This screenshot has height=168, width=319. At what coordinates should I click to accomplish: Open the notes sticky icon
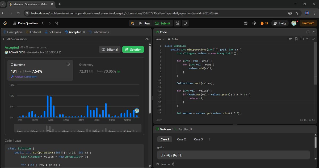(x=185, y=23)
